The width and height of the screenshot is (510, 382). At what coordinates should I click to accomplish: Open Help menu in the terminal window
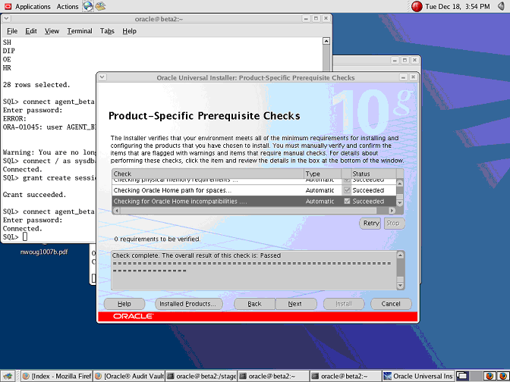pyautogui.click(x=129, y=31)
